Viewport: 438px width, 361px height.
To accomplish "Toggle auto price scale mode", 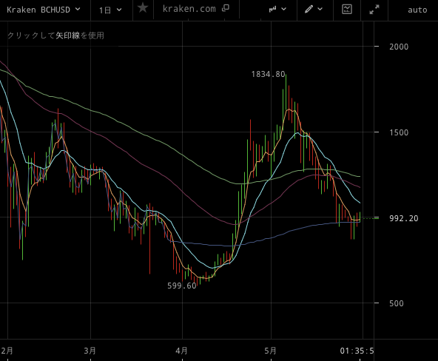I will pos(417,10).
